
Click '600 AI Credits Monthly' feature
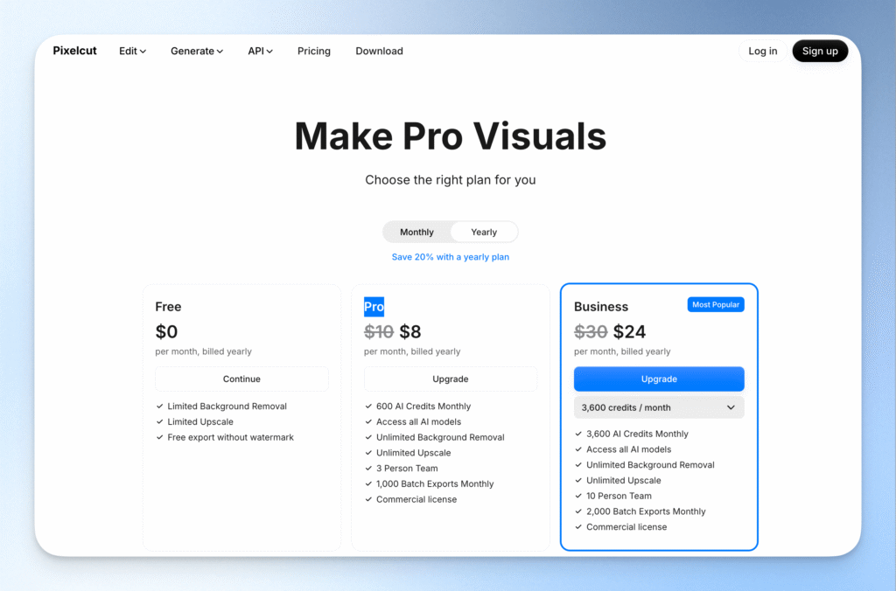(423, 407)
